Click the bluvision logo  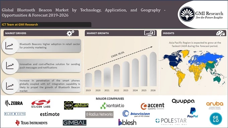(136, 114)
